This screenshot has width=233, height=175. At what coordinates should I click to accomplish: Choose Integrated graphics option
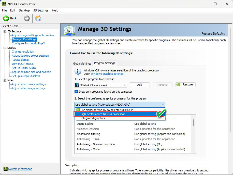coord(120,118)
